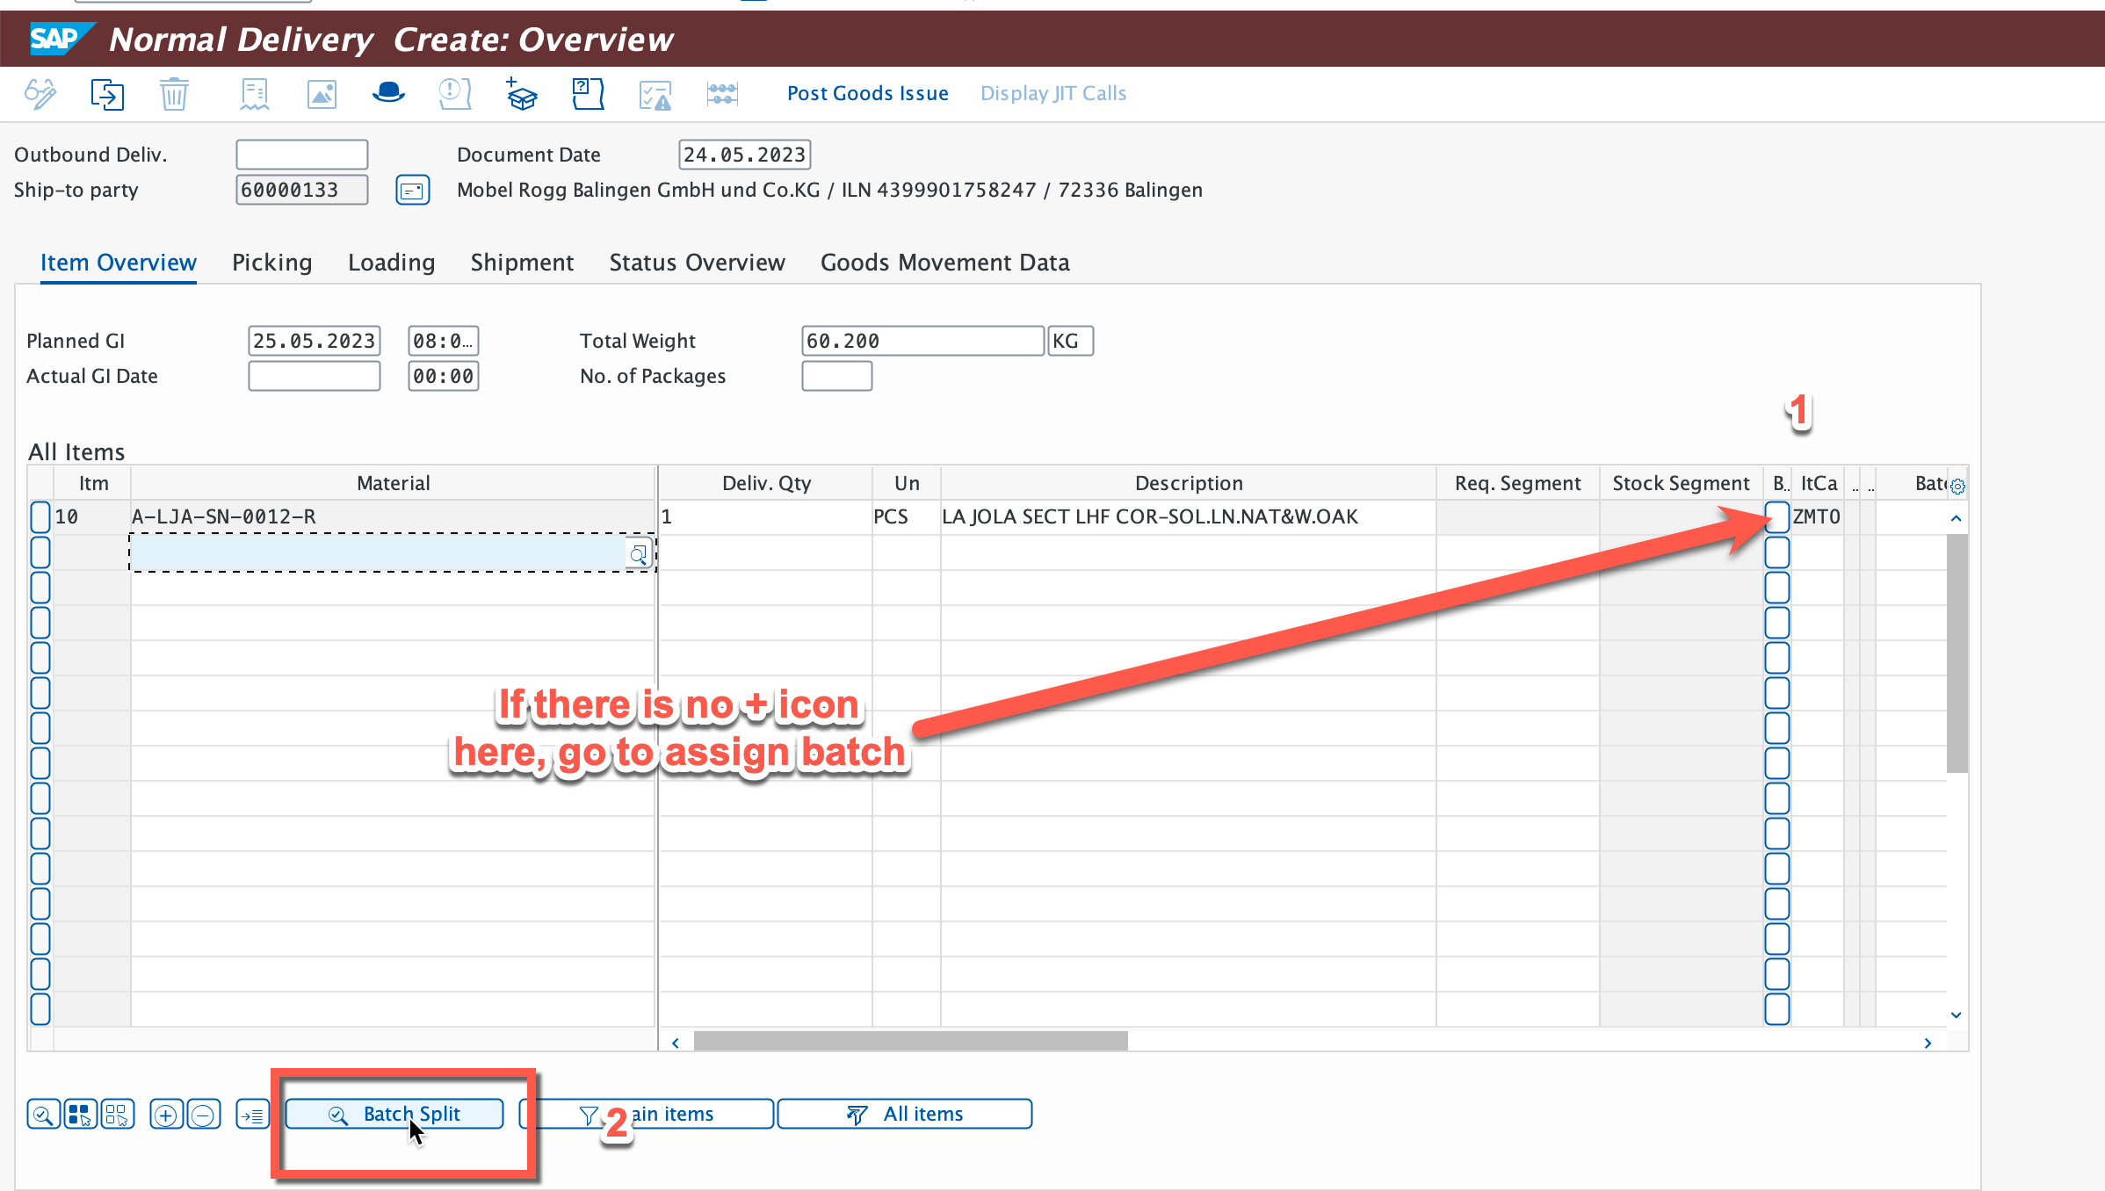Switch to the Picking tab

271,263
